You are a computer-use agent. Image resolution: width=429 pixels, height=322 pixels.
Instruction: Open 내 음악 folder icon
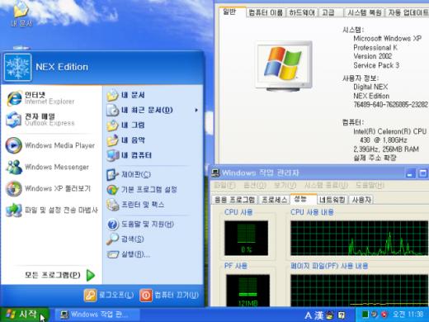point(112,140)
